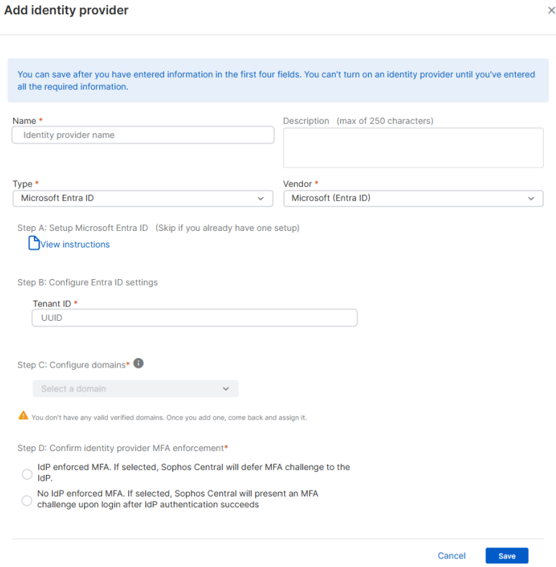
Task: Click the document icon beside View instructions
Action: (33, 244)
